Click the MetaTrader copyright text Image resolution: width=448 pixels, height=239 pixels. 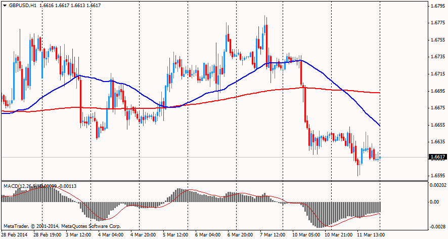tap(62, 226)
